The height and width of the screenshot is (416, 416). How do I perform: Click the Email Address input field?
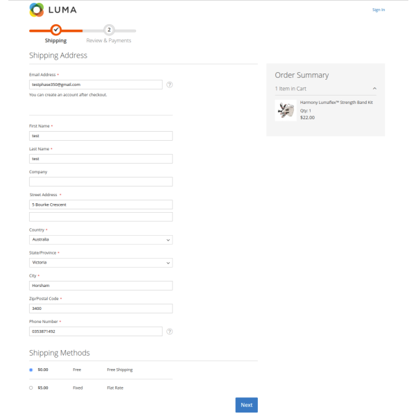[96, 85]
